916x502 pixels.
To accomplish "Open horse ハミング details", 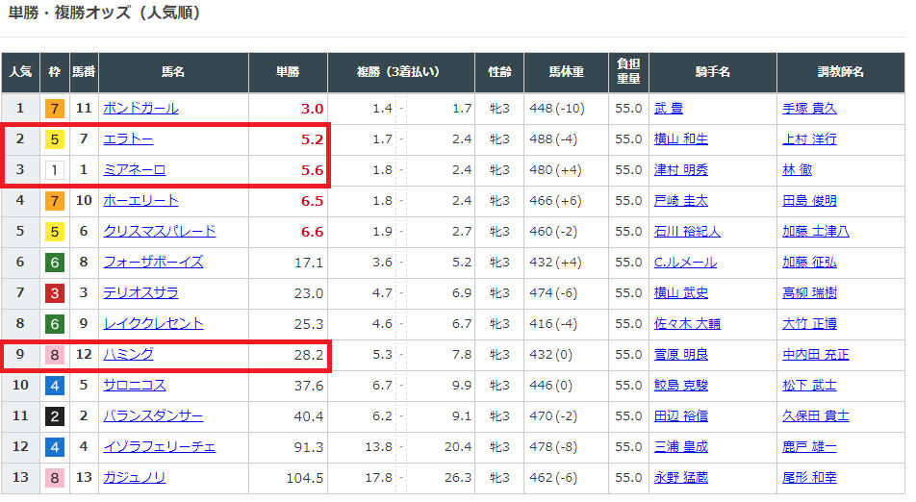I will (128, 355).
